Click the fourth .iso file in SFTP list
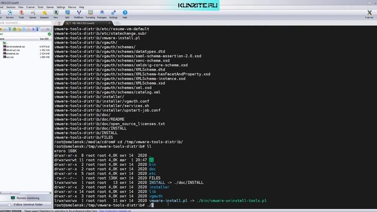 coord(8,57)
